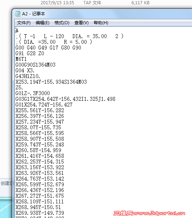Click the X262.253Y-154.315 line
The height and width of the screenshot is (218, 192).
pos(40,162)
